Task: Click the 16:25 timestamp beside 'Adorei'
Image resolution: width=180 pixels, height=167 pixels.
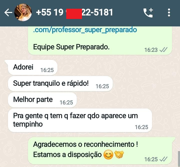Action: click(x=47, y=70)
